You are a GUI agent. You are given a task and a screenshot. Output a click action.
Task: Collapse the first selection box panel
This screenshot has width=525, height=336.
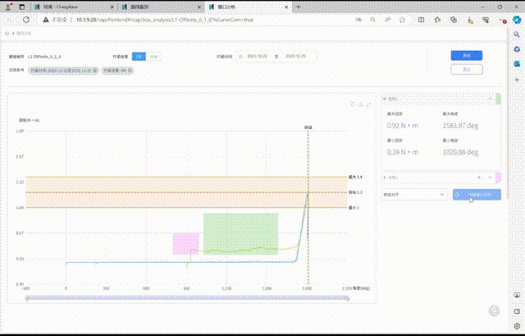385,99
